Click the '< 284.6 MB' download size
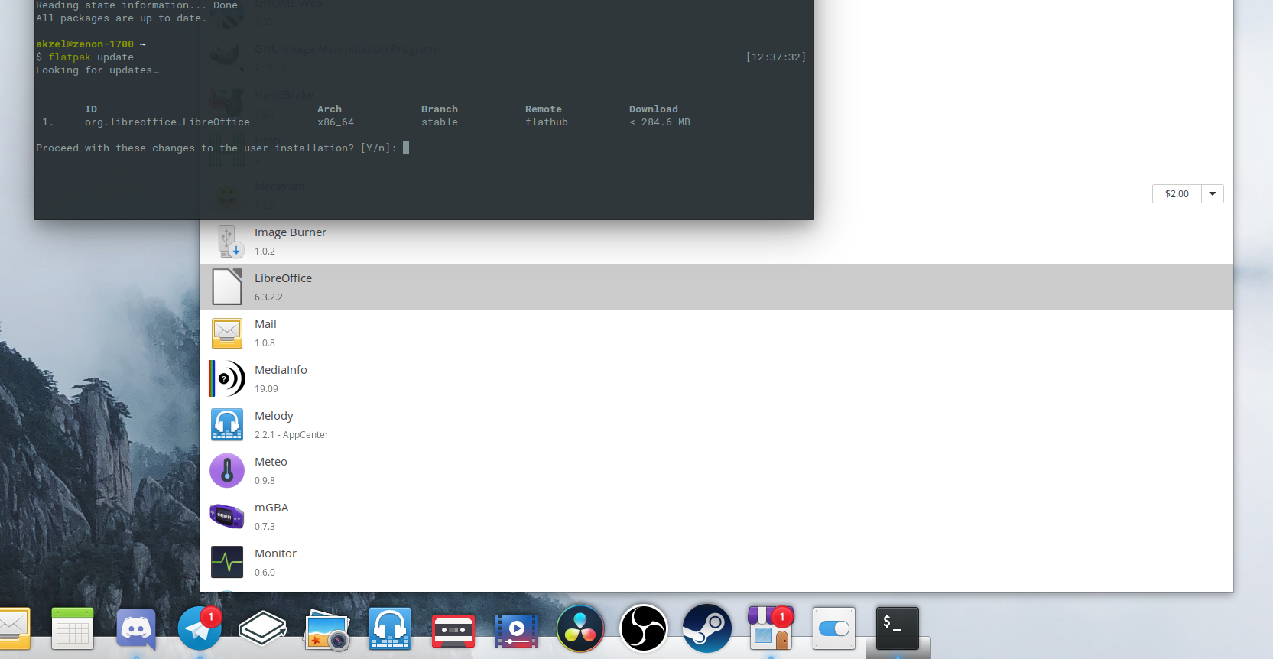Viewport: 1273px width, 659px height. click(660, 122)
